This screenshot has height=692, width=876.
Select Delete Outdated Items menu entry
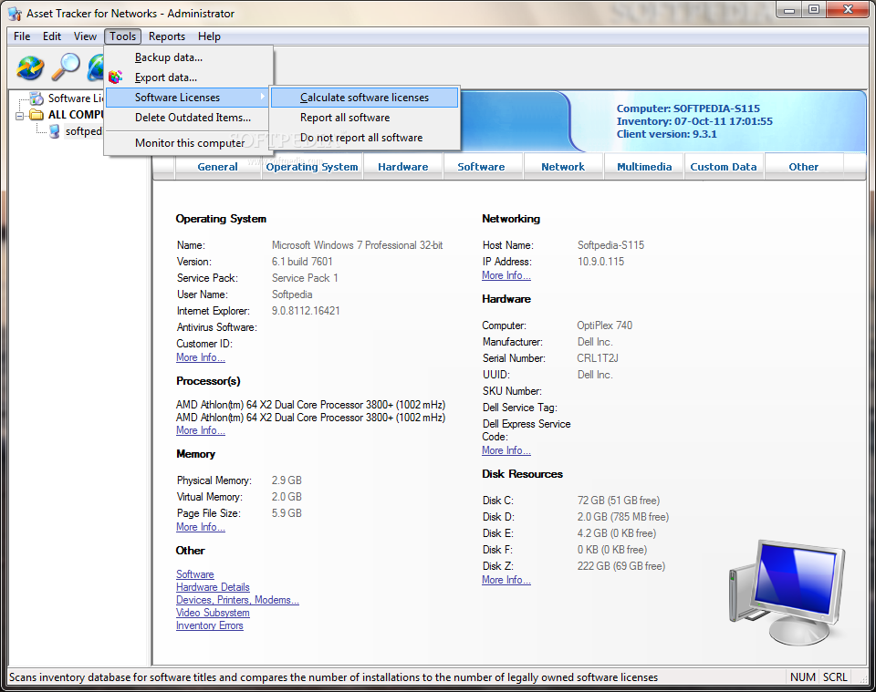189,118
